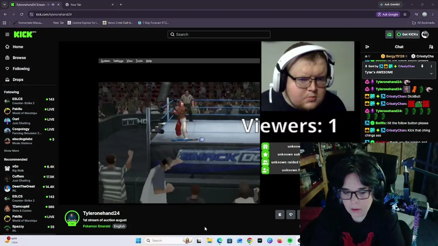The width and height of the screenshot is (438, 246).
Task: Open the media controls icon
Action: [416, 14]
